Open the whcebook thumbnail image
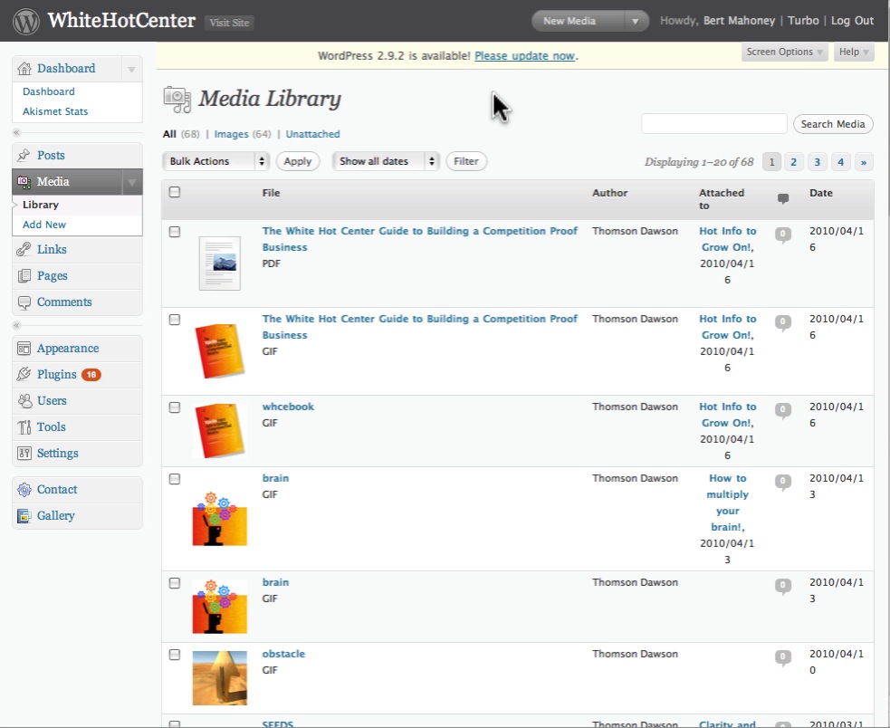 [220, 430]
